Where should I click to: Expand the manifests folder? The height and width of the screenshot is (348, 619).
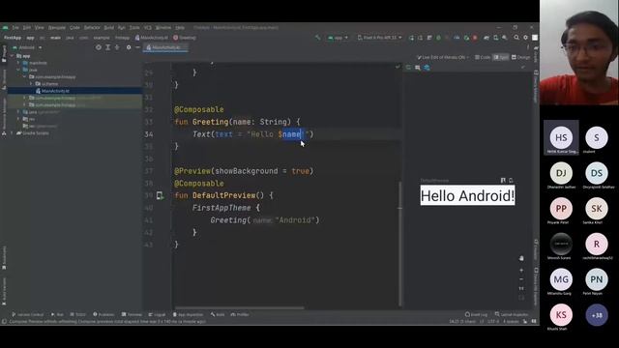coord(18,63)
